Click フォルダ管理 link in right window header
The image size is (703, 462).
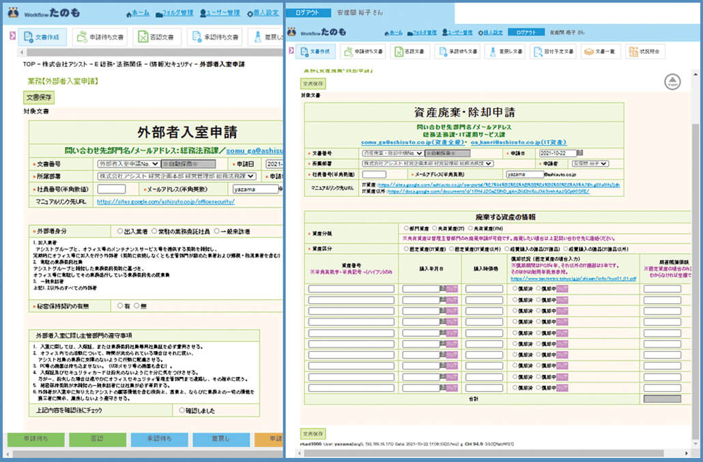point(425,33)
